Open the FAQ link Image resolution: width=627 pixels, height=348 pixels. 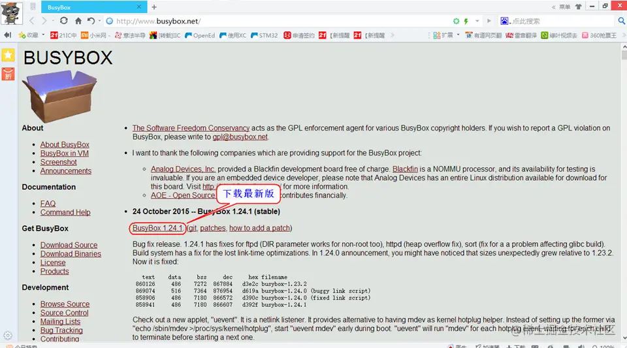(48, 204)
